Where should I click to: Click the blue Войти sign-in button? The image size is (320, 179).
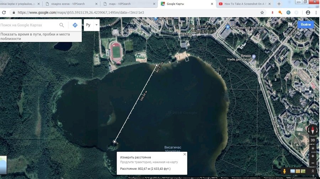coord(305,25)
